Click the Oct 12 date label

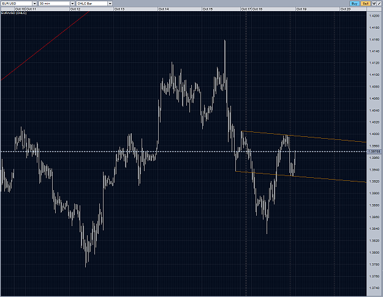pos(75,9)
